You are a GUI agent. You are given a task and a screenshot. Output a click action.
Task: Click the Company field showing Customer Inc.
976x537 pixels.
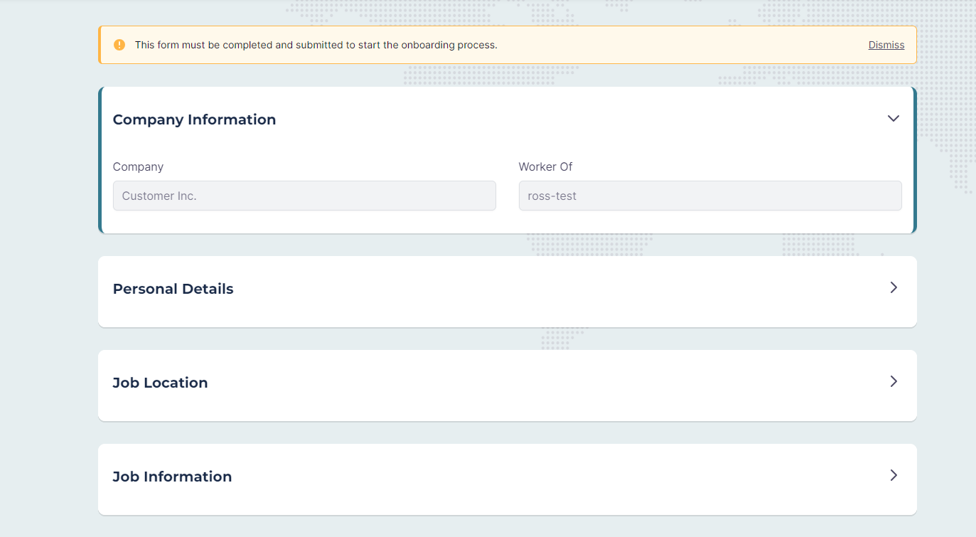click(x=304, y=196)
